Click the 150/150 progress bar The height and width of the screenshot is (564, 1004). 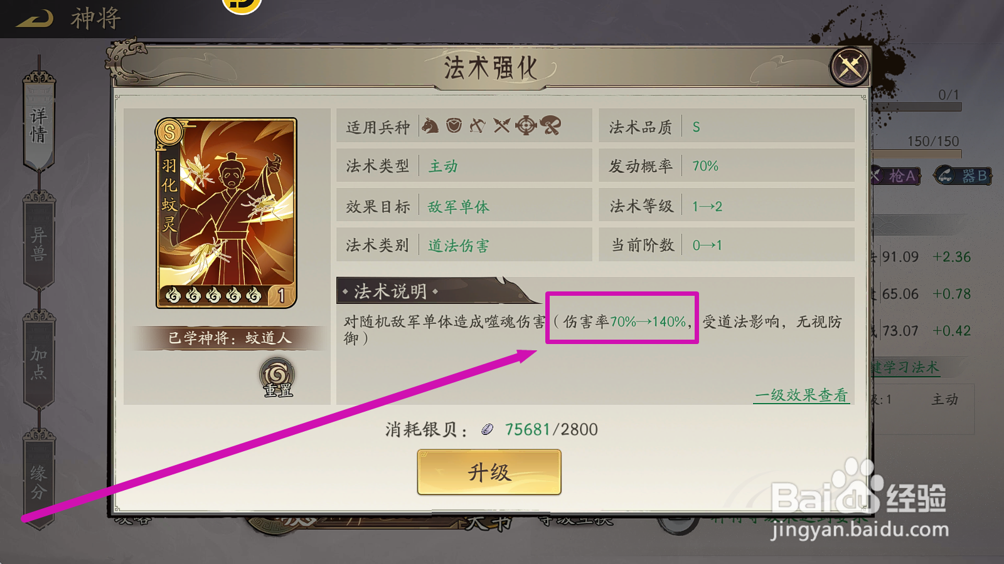pyautogui.click(x=917, y=152)
